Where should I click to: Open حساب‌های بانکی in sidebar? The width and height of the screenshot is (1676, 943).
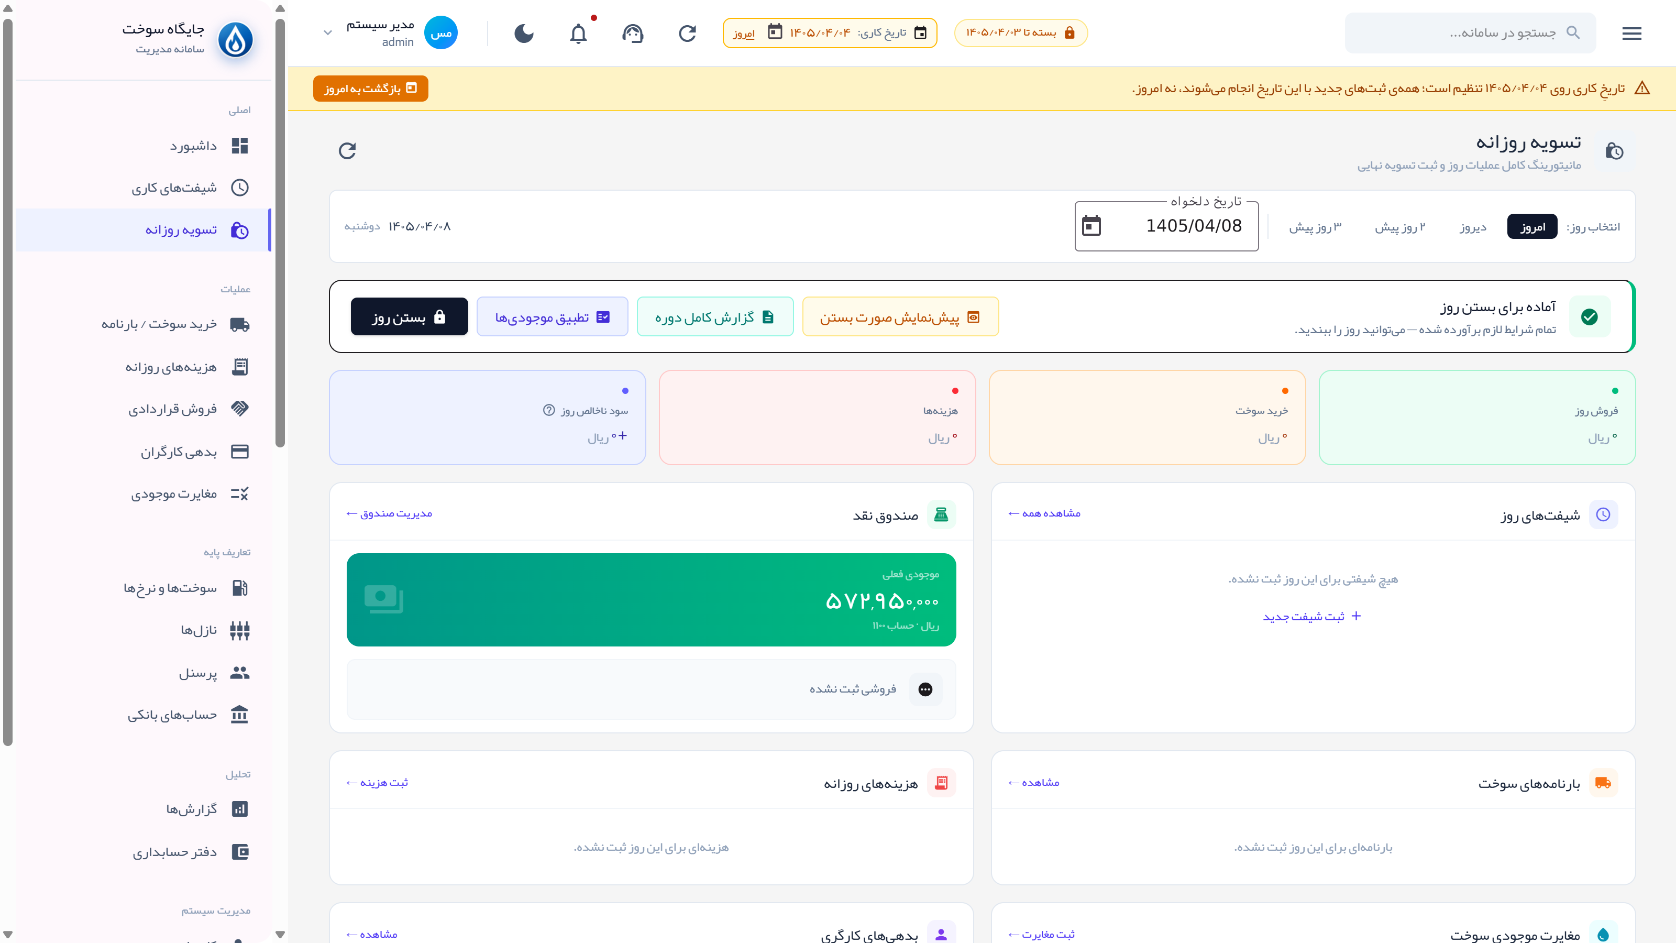point(143,715)
